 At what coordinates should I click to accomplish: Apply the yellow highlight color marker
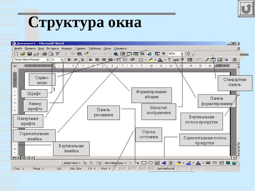tap(151, 60)
